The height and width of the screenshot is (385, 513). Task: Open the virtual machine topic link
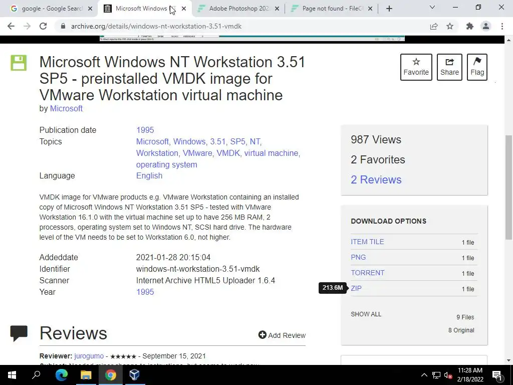271,153
